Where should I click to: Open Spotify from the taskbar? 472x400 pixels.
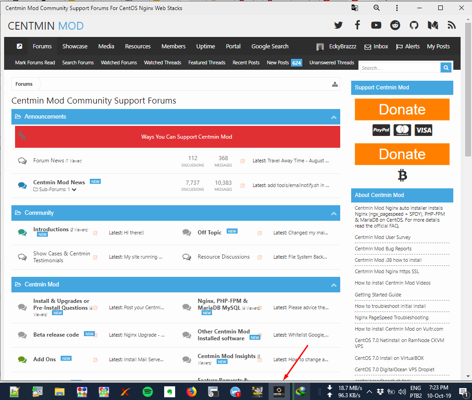pyautogui.click(x=147, y=392)
